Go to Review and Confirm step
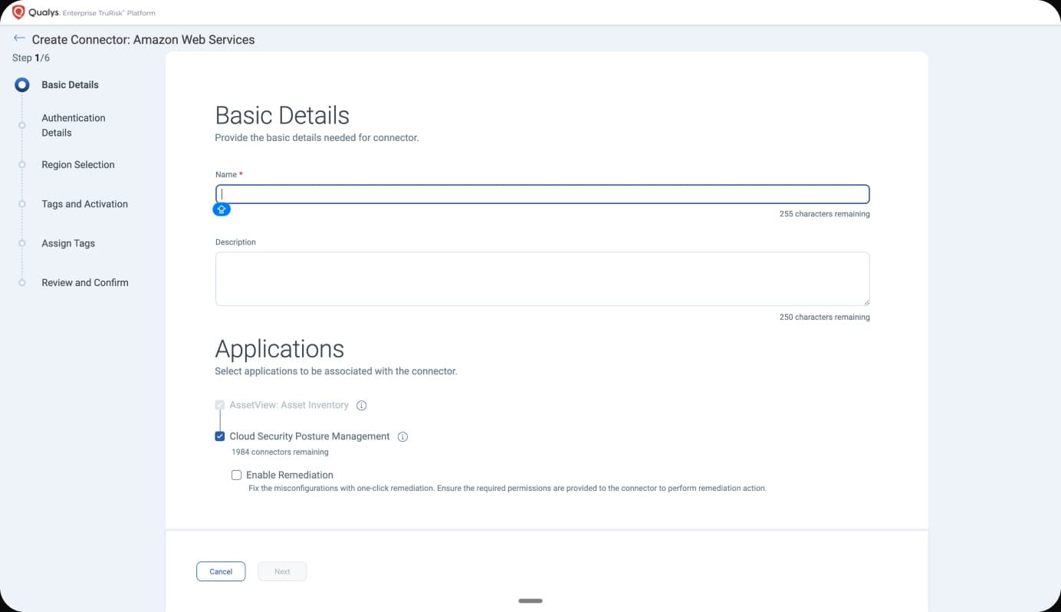1061x612 pixels. 85,282
